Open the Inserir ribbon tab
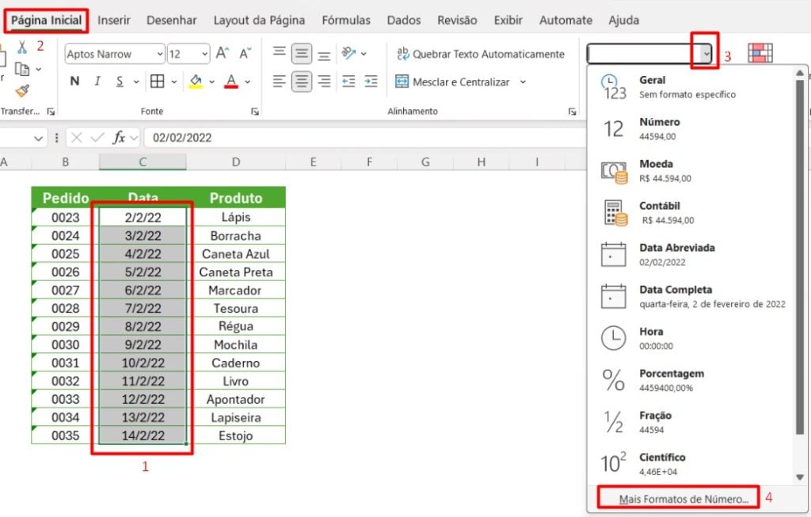Screen dimensions: 811x517 (114, 20)
